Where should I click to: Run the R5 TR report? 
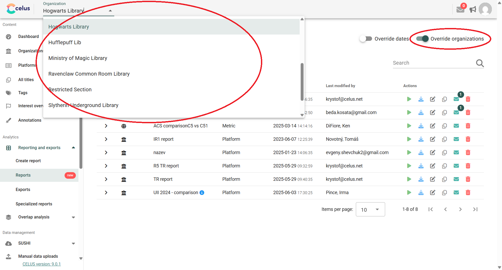click(409, 166)
